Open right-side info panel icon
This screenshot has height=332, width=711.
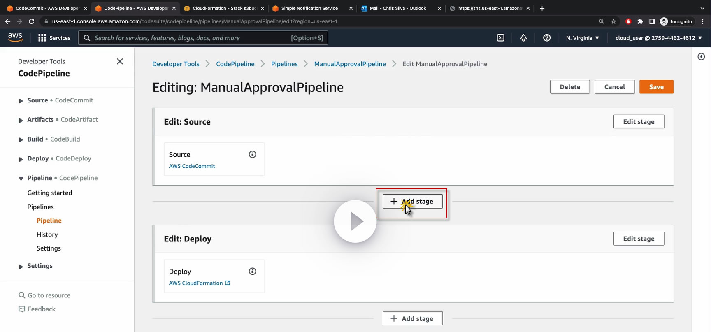pos(701,57)
